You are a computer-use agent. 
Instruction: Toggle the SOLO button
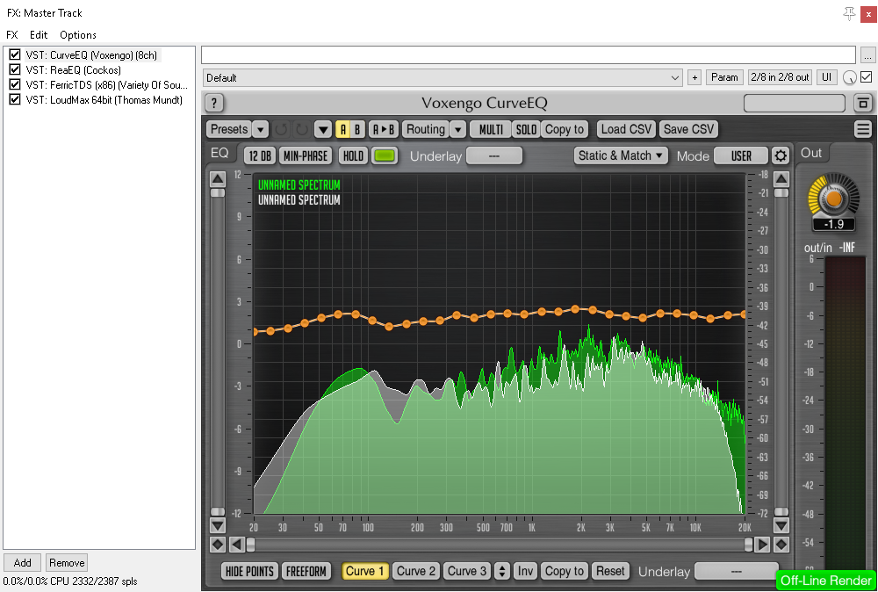526,129
